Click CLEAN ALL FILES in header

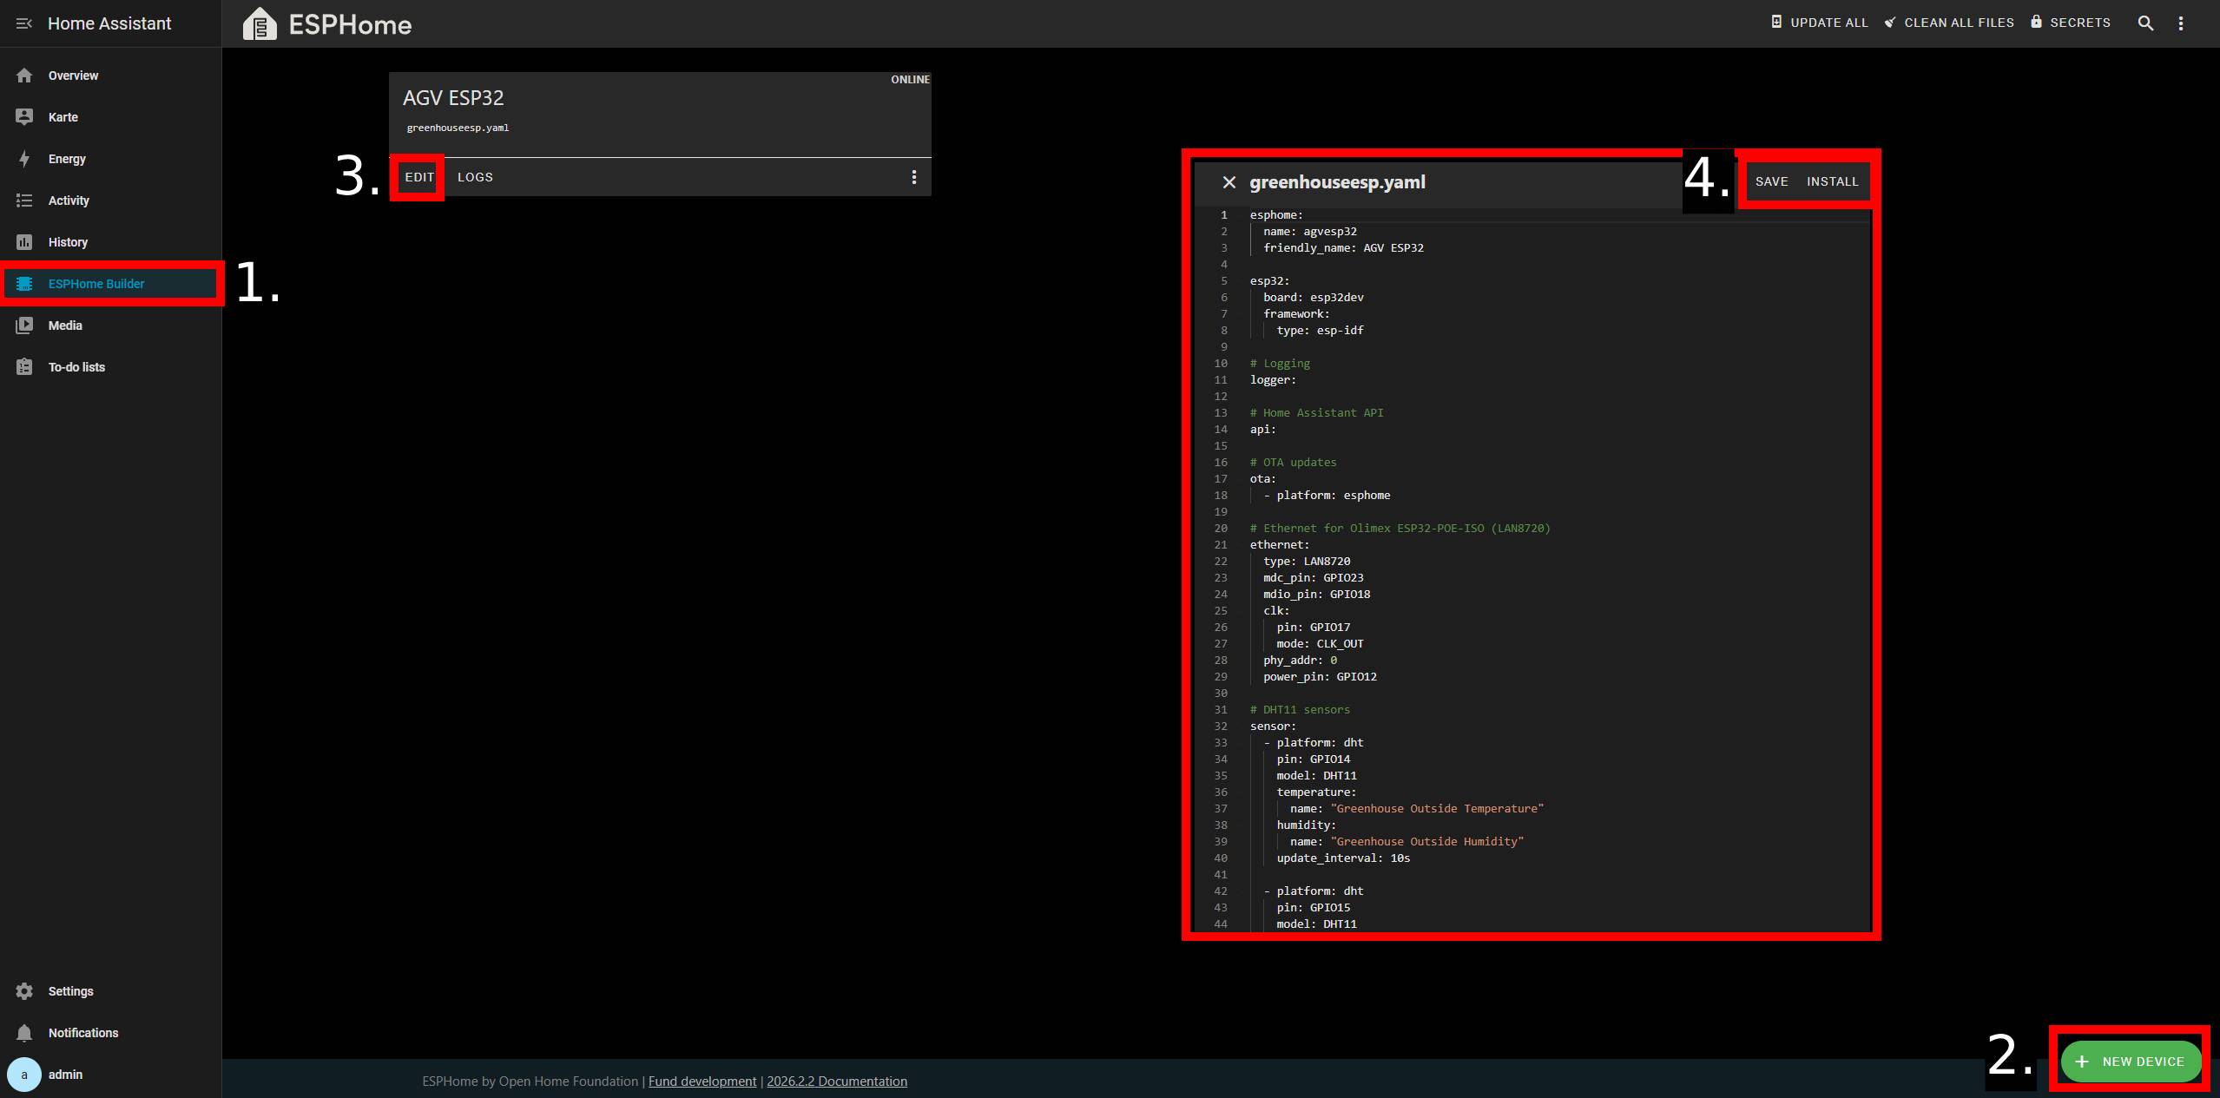1949,23
